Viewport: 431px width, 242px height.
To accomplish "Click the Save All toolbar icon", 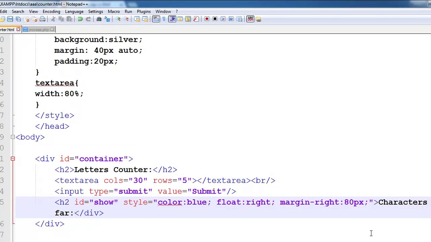I will pos(18,19).
